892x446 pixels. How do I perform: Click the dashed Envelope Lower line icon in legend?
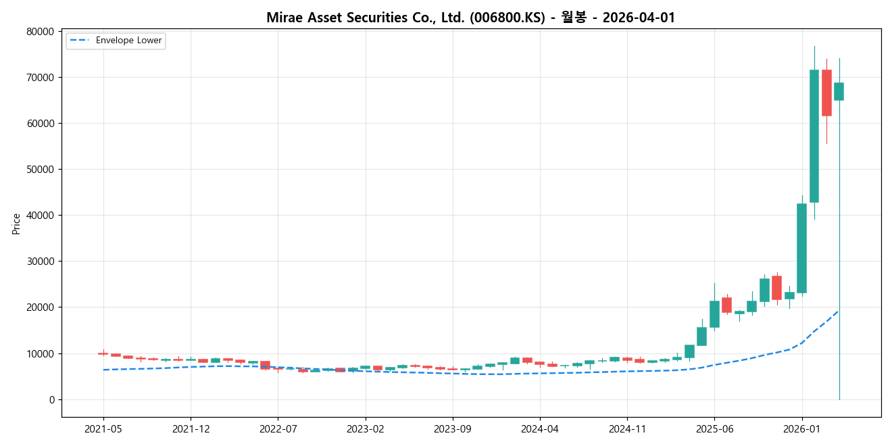(80, 41)
